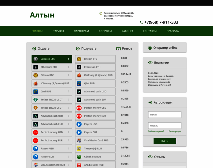Click the green Tether TRC20 icon
The image size is (213, 168).
click(36, 100)
